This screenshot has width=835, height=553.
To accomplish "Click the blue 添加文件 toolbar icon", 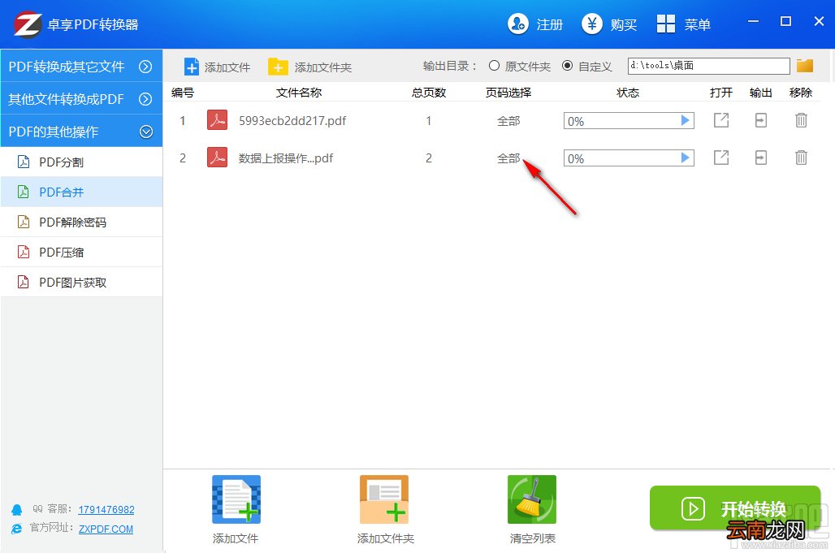I will pos(191,67).
